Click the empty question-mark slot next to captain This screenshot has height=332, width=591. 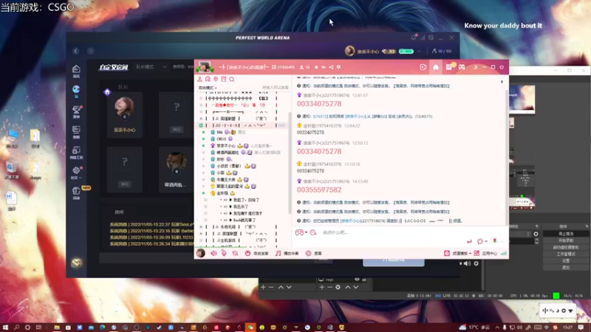(x=177, y=115)
